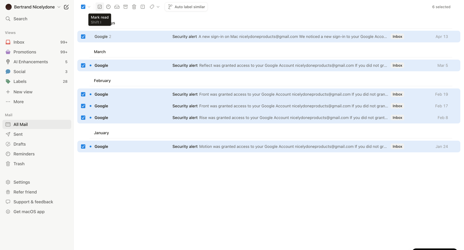Uncheck the Apr 13 Google email checkbox
The image size is (464, 250).
click(83, 37)
